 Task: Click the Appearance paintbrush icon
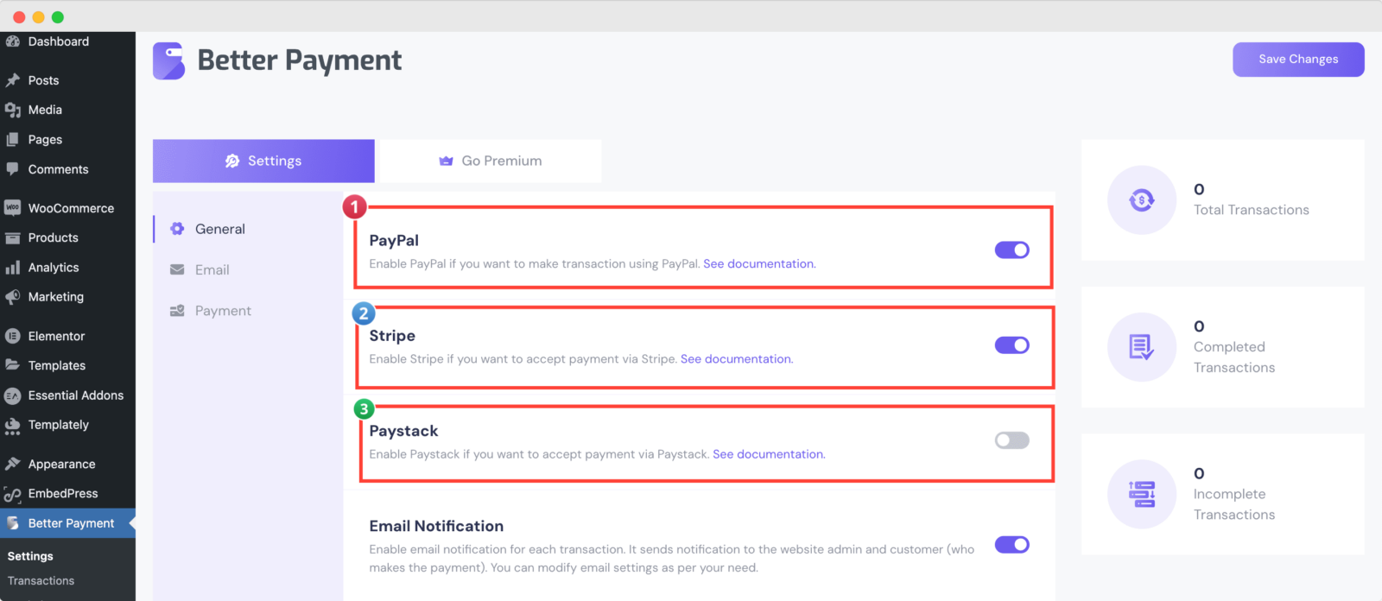(12, 464)
